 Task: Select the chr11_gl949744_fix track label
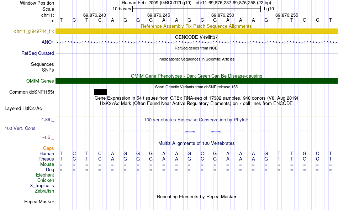pos(34,31)
